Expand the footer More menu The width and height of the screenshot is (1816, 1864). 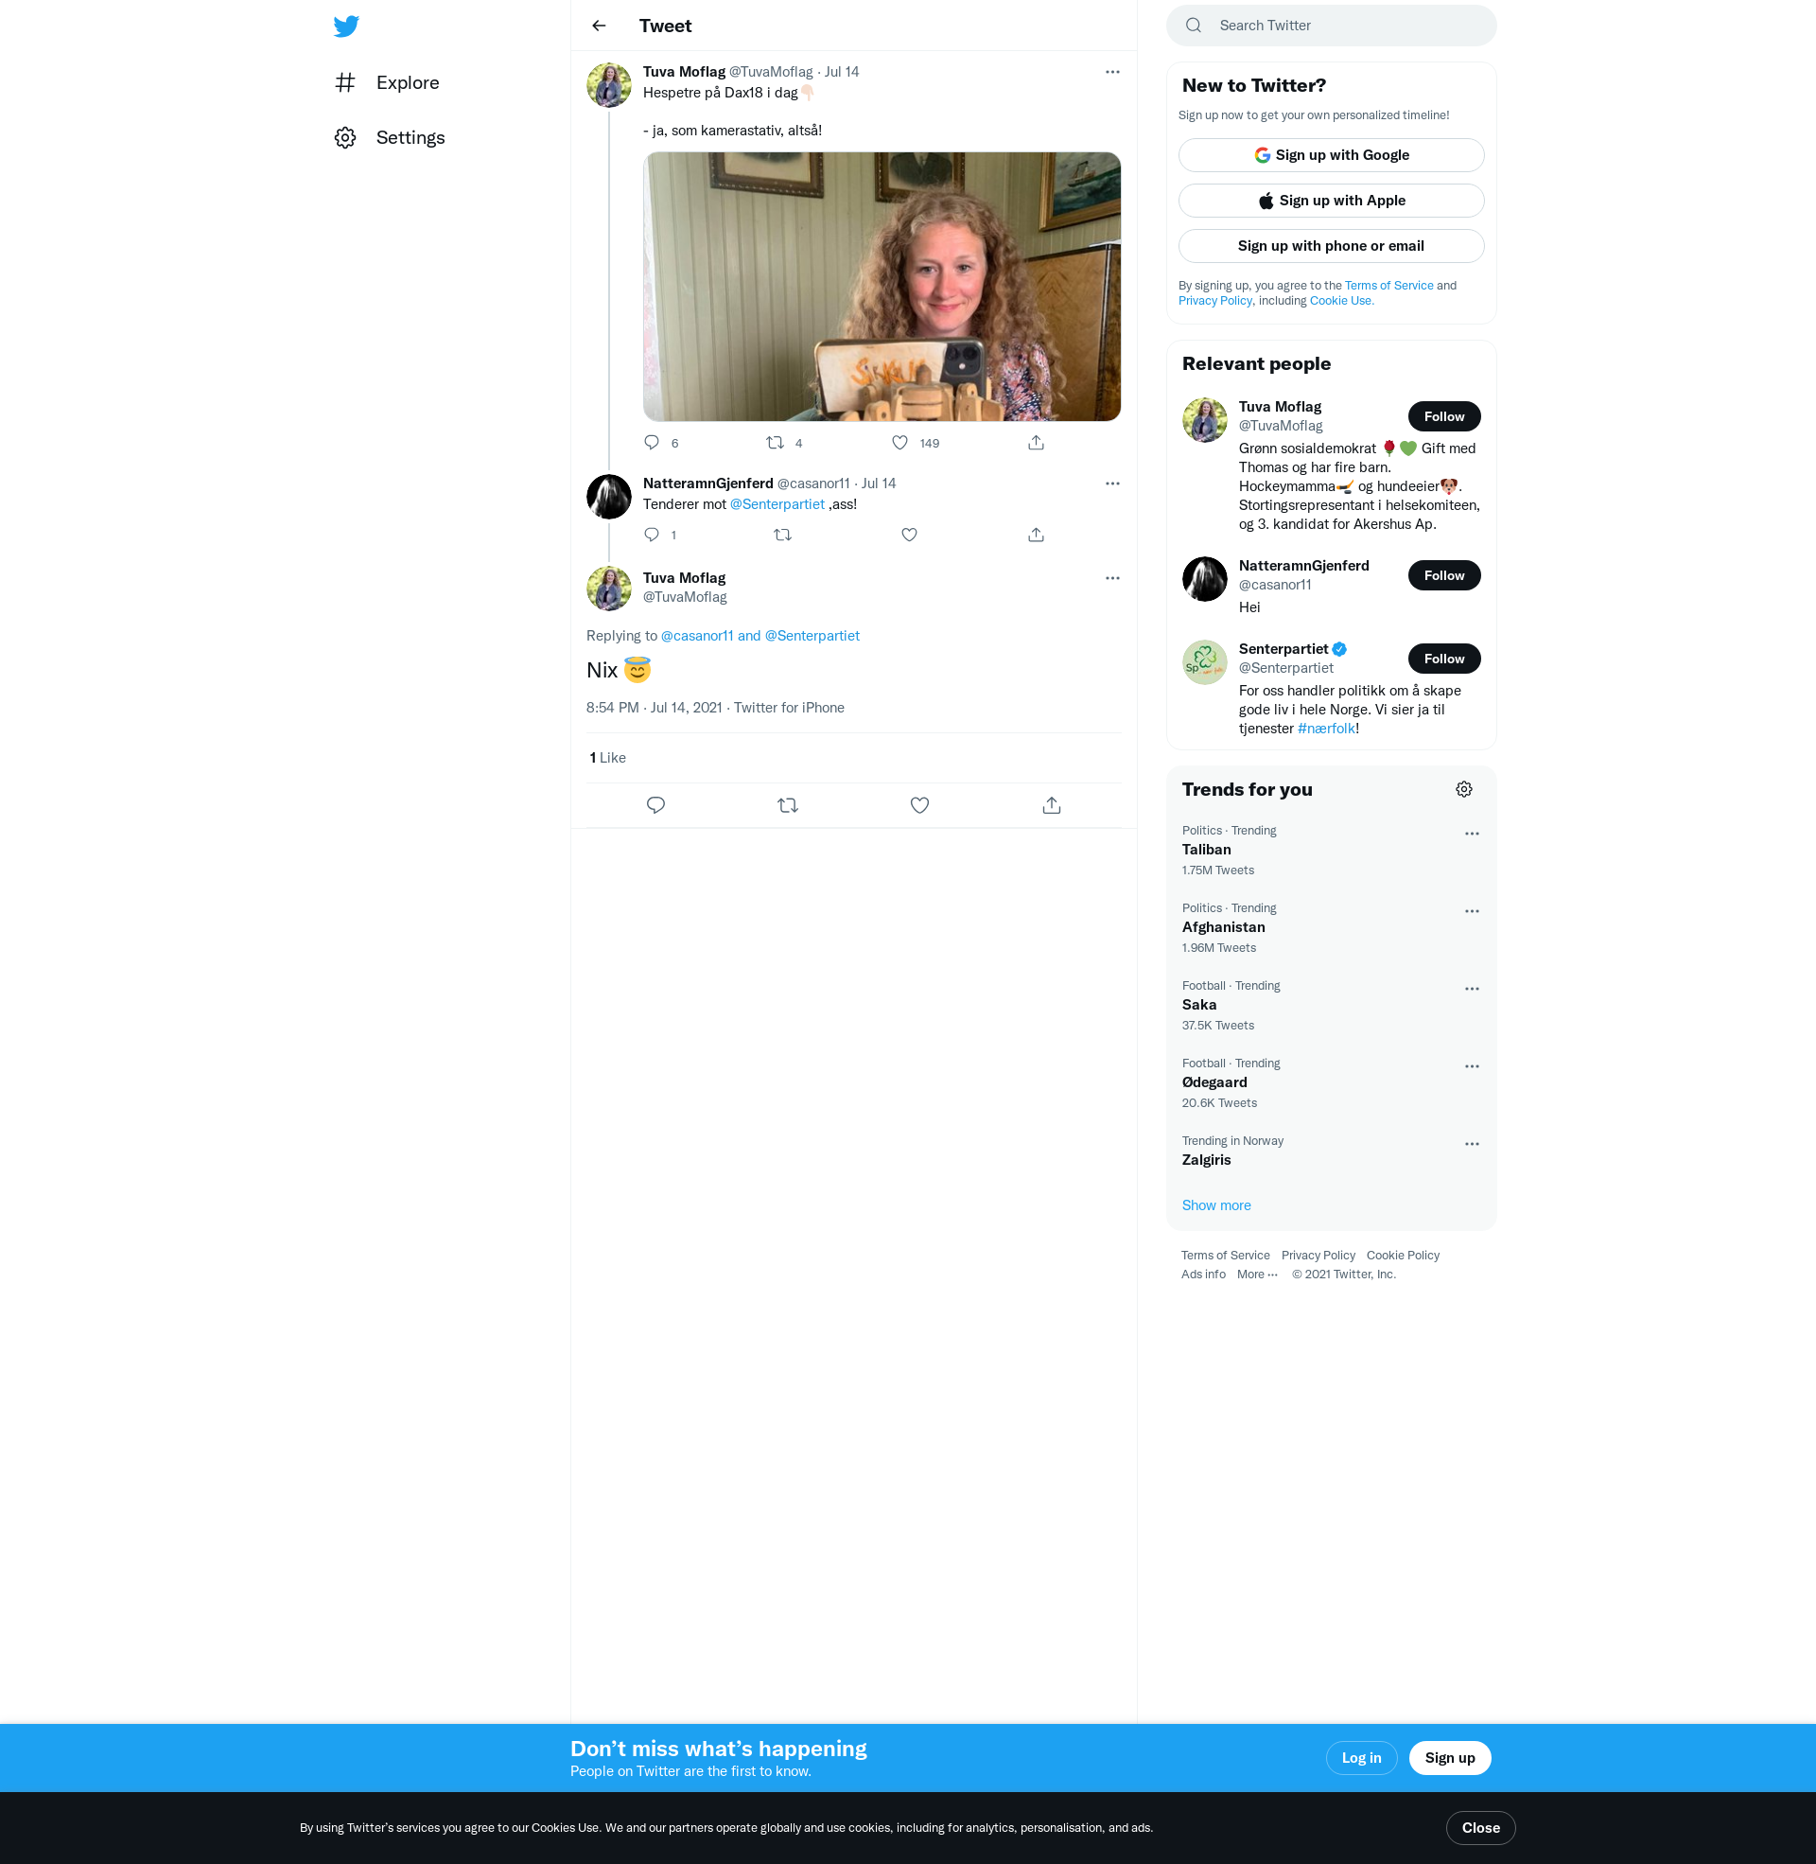(x=1257, y=1275)
